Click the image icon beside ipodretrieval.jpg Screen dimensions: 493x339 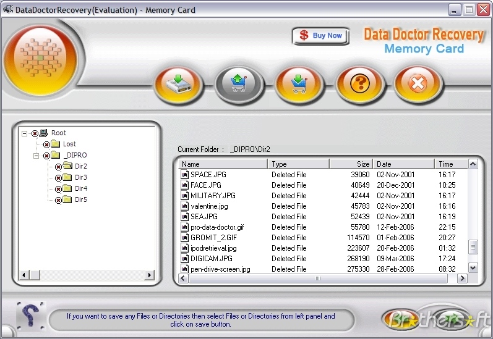coord(184,248)
